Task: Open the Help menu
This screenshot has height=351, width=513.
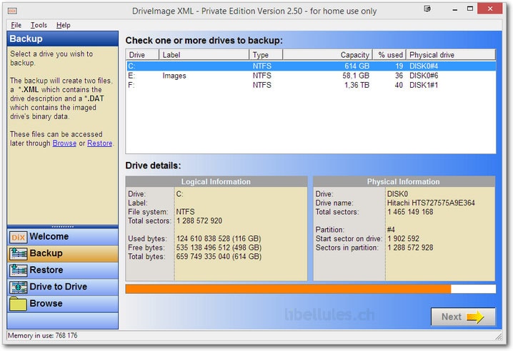Action: pyautogui.click(x=63, y=25)
